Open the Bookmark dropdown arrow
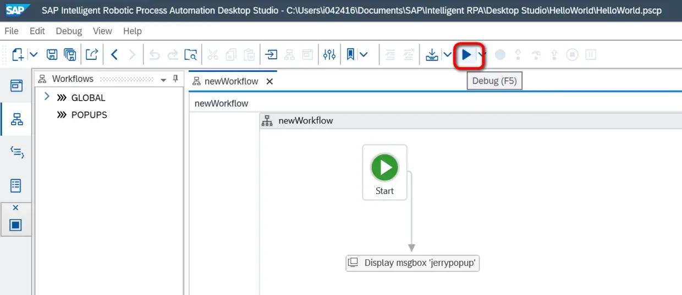682x295 pixels. (364, 54)
